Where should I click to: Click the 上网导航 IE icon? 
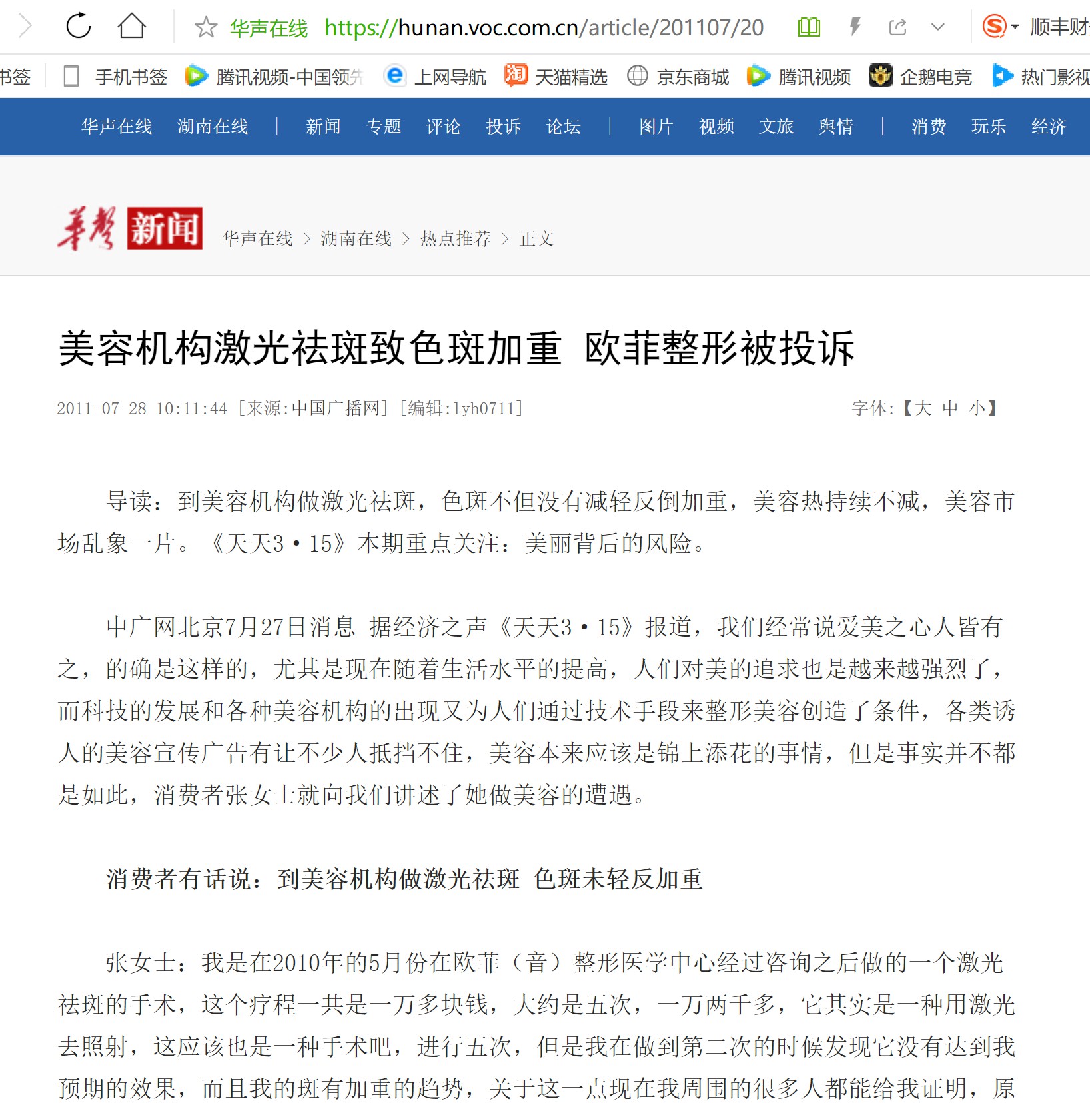click(395, 75)
